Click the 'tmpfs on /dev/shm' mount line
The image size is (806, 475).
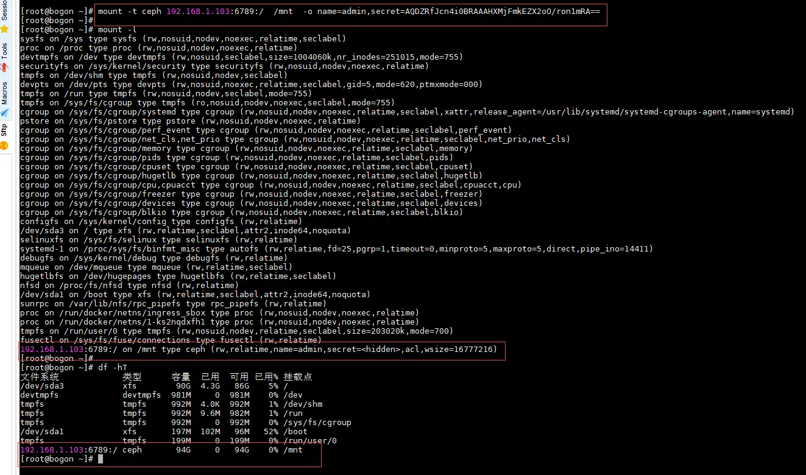(154, 76)
